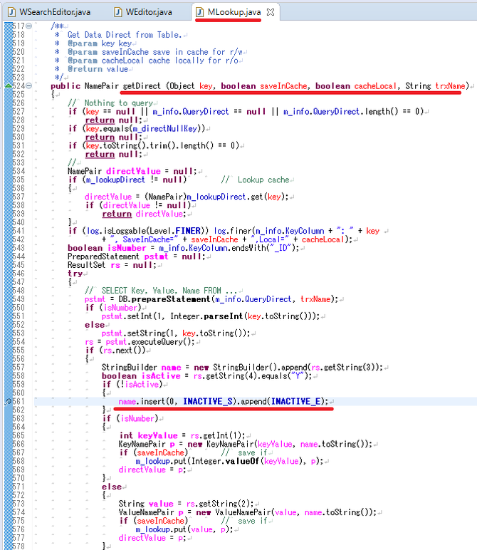Image resolution: width=477 pixels, height=550 pixels.
Task: Click the search result marker at line 561
Action: 8,401
